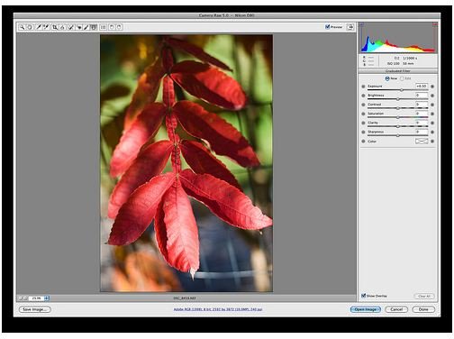This screenshot has height=339, width=454.
Task: Click Save Image button
Action: tap(35, 309)
